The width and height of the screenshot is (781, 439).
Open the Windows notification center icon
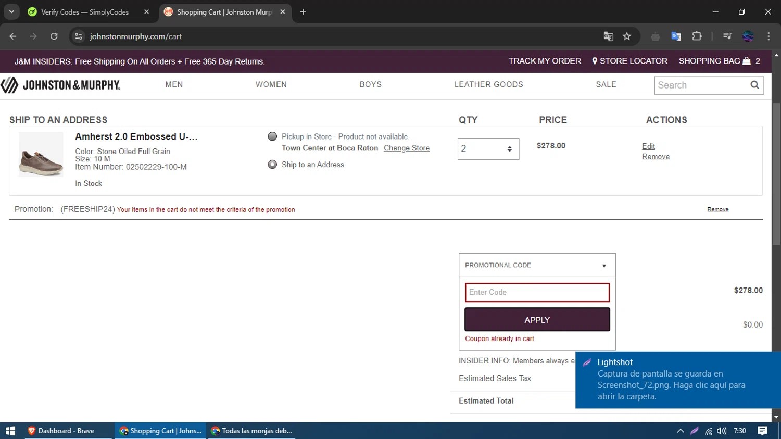tap(763, 431)
